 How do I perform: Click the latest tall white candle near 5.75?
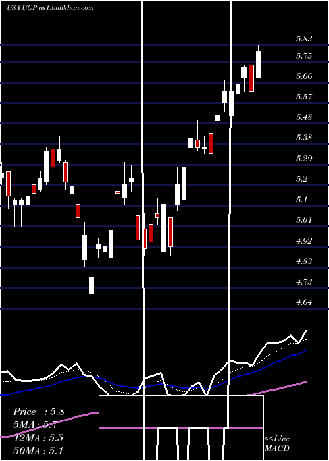258,65
